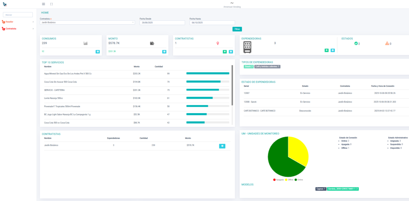409x201 pixels.
Task: Expand the Reseller sidebar menu
Action: [18, 21]
